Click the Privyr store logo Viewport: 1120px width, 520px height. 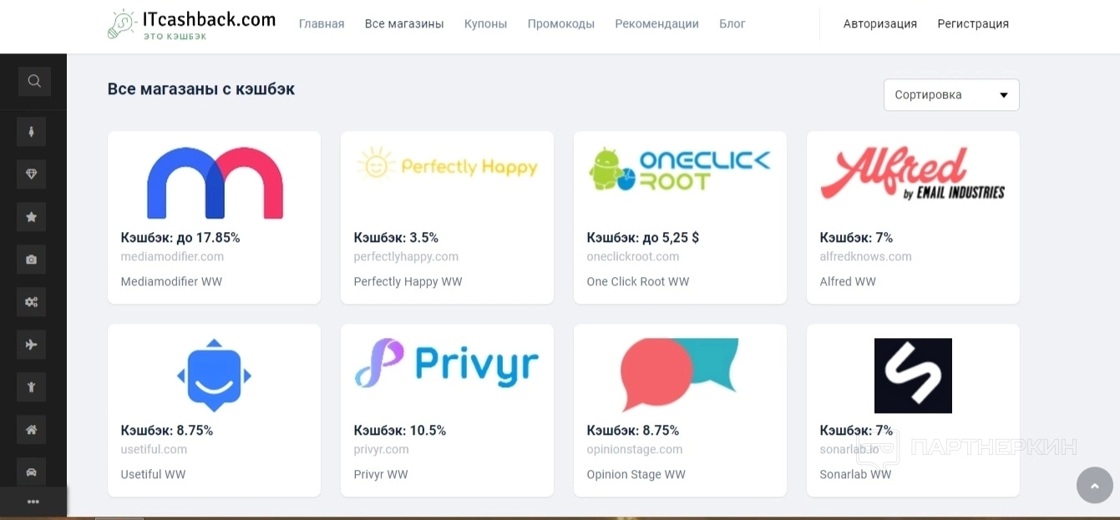(447, 364)
